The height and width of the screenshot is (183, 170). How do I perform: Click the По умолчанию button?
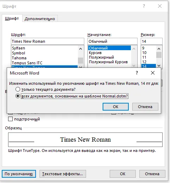click(x=19, y=174)
